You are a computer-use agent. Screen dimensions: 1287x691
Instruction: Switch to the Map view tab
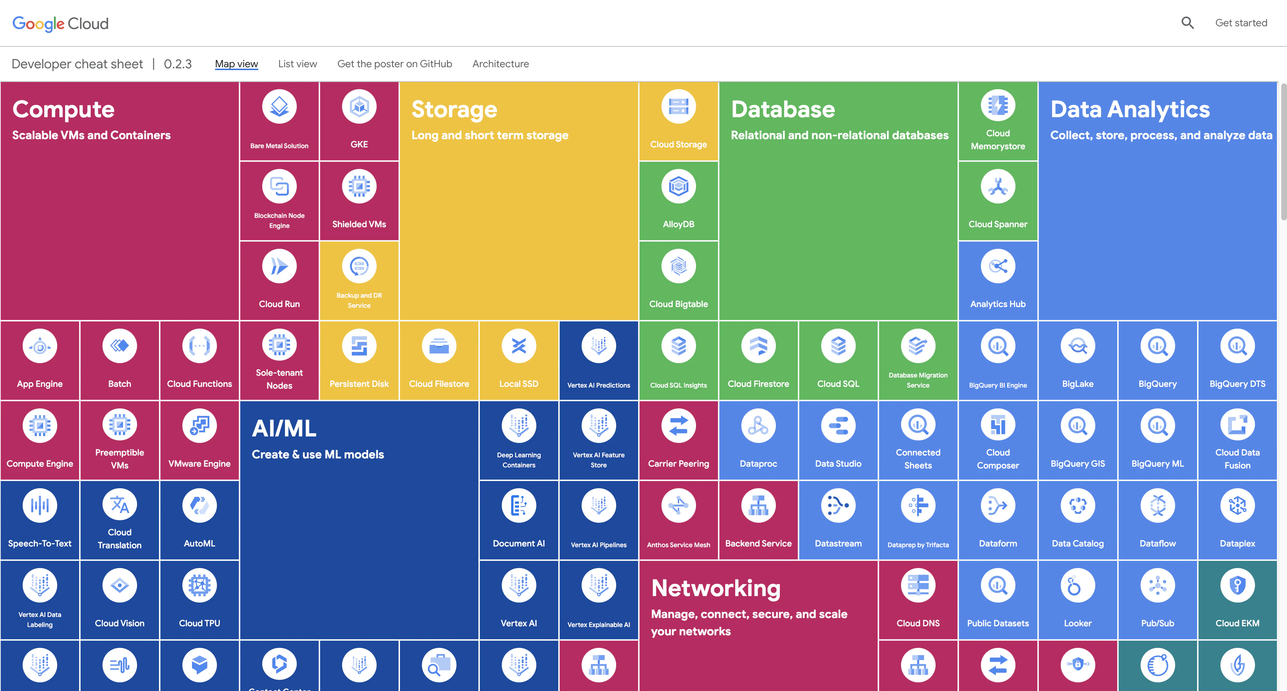236,64
